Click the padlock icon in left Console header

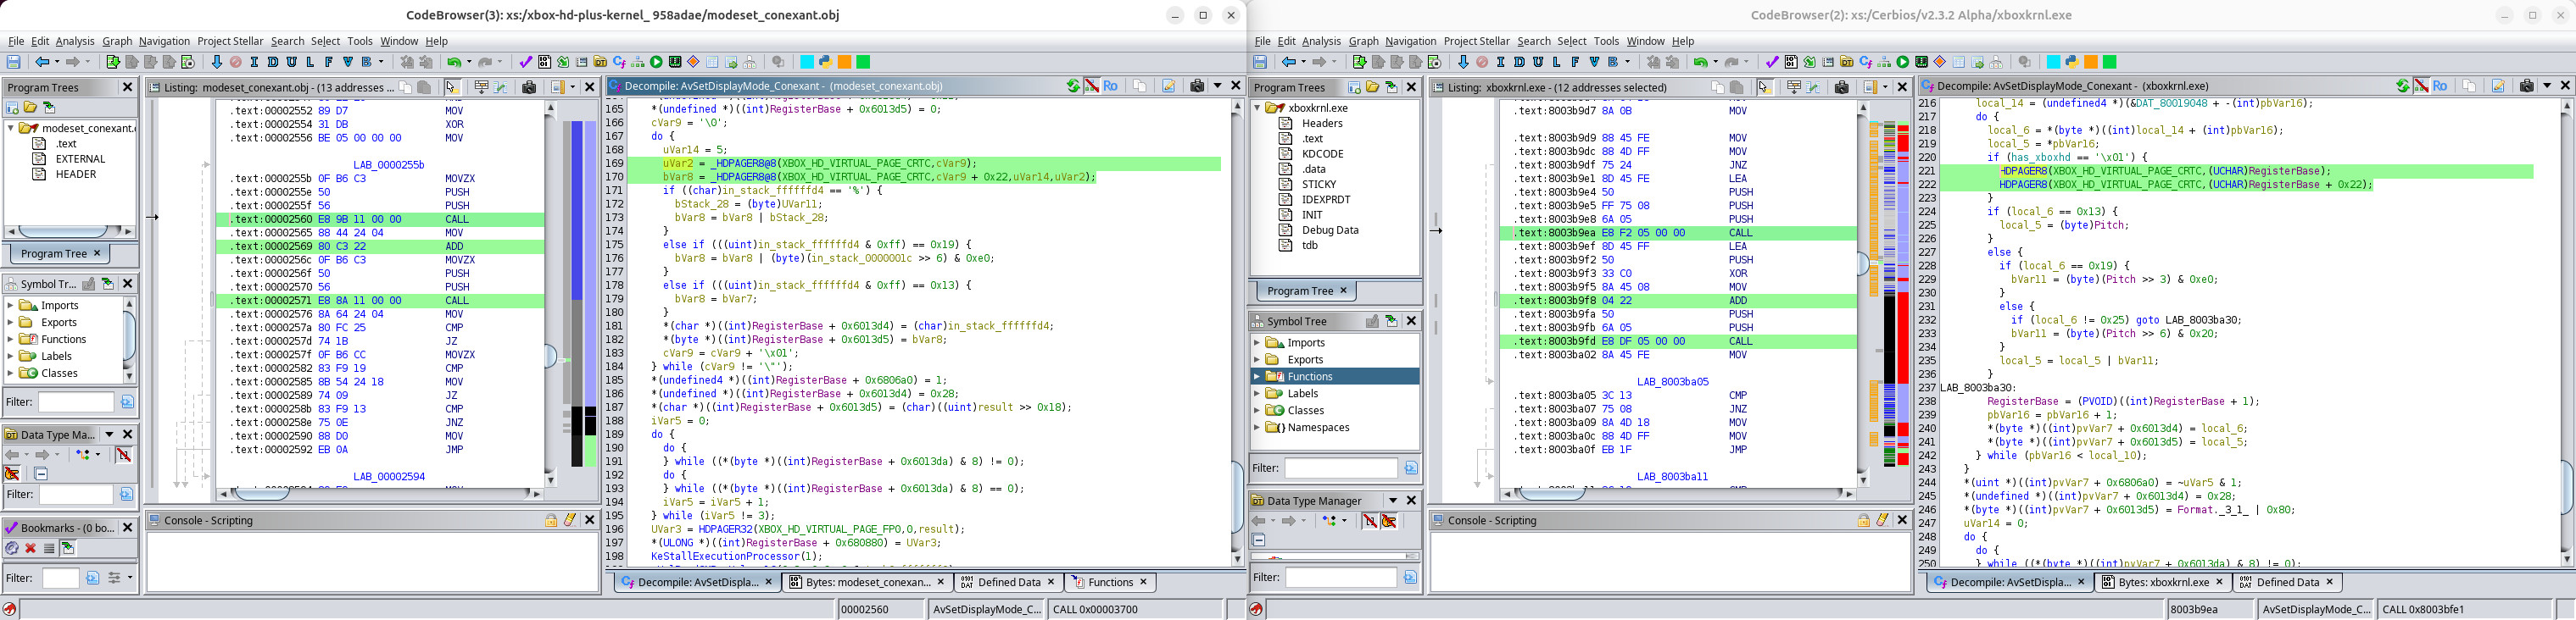[551, 520]
